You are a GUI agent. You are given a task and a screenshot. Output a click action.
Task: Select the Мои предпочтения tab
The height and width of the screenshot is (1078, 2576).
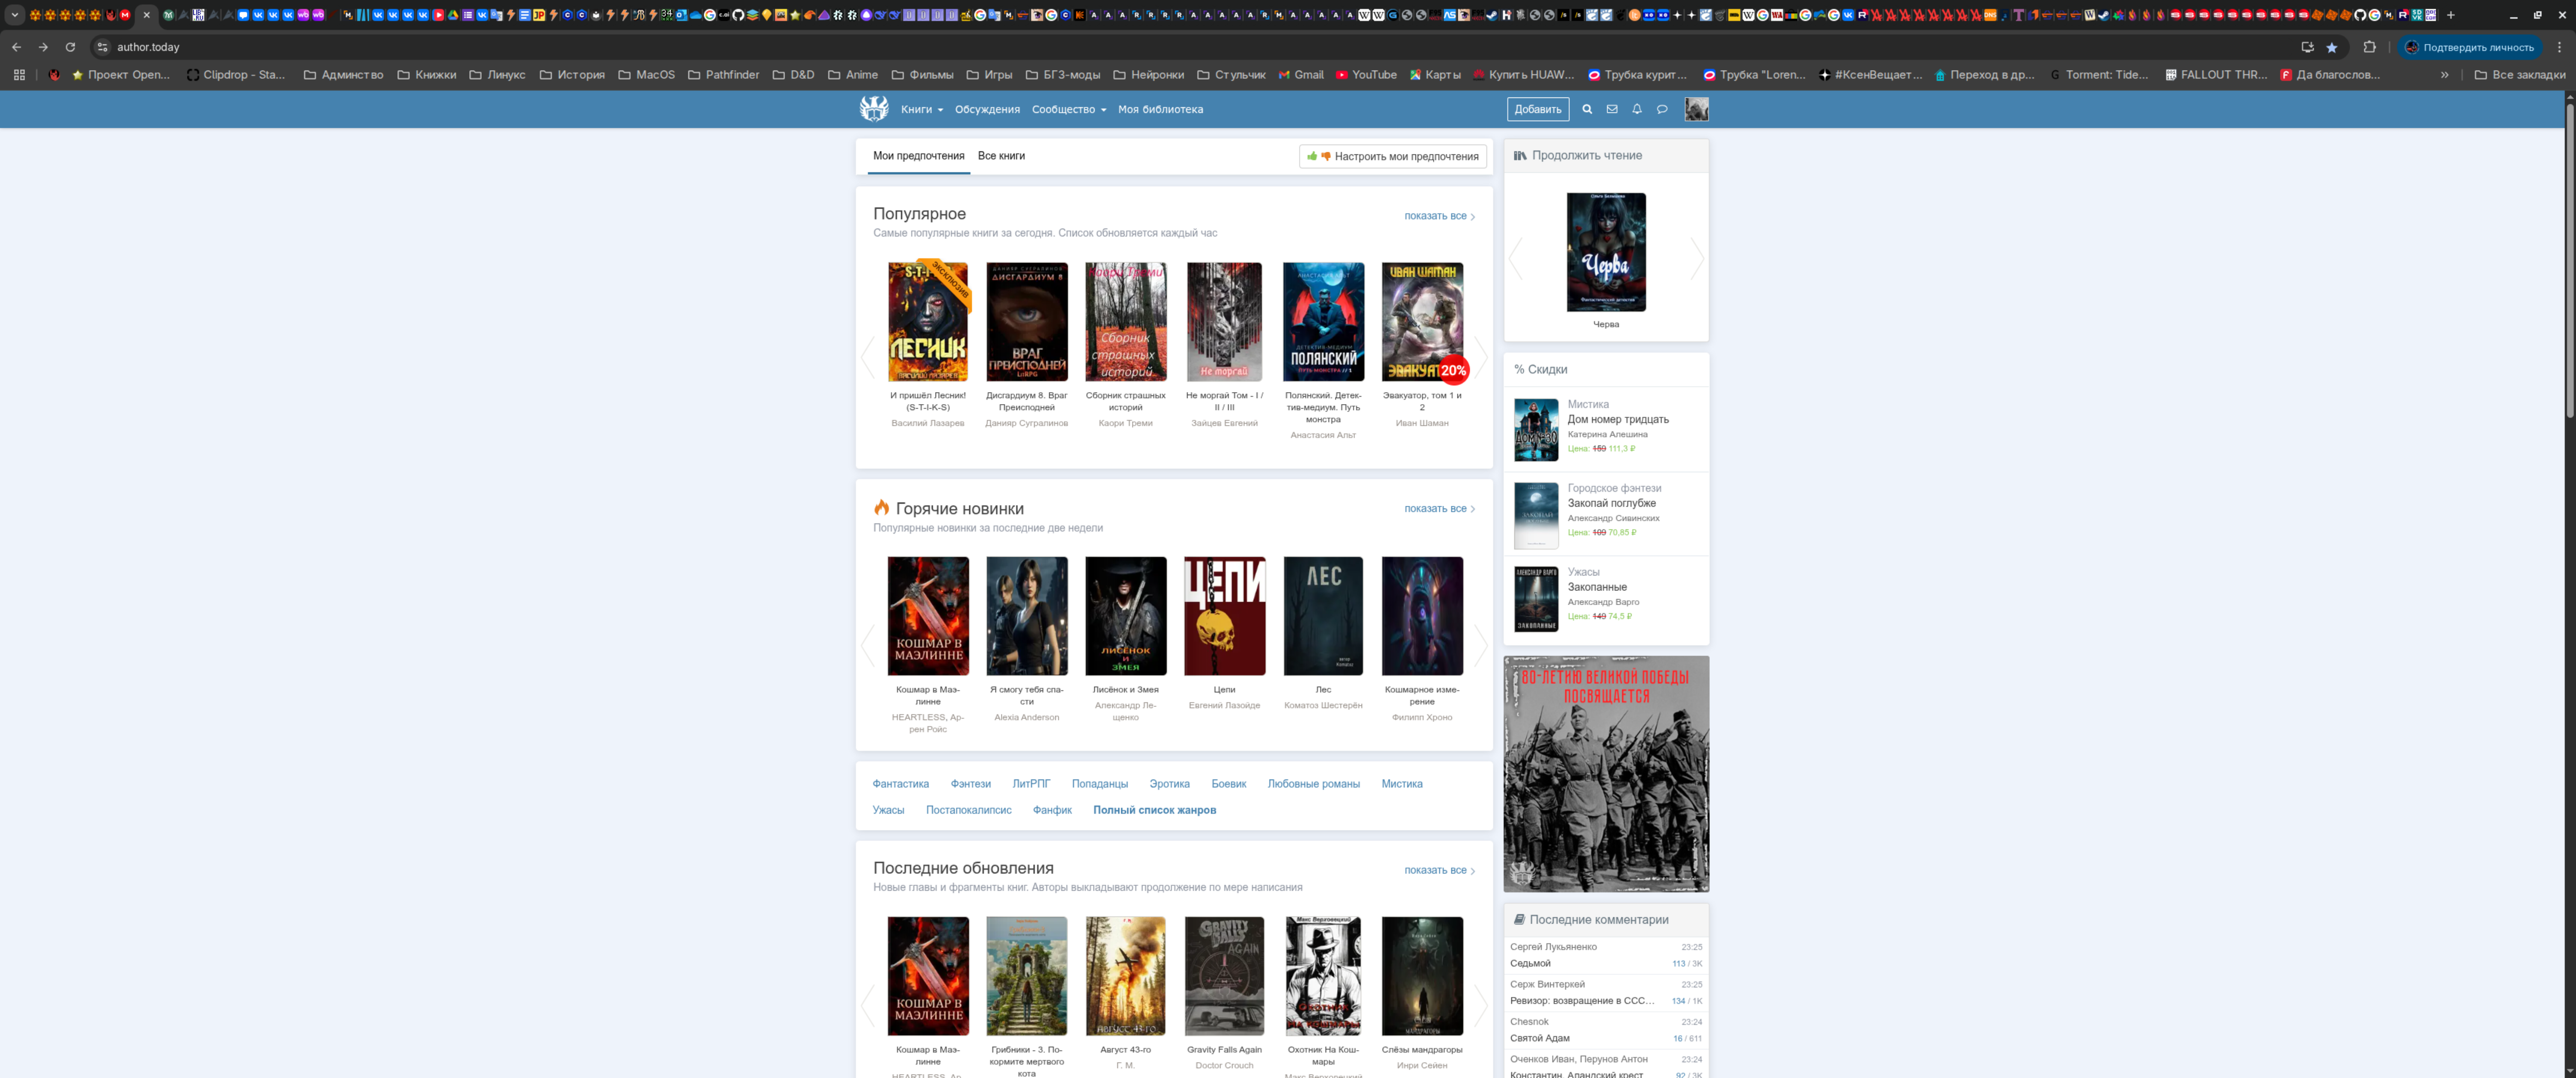(918, 156)
